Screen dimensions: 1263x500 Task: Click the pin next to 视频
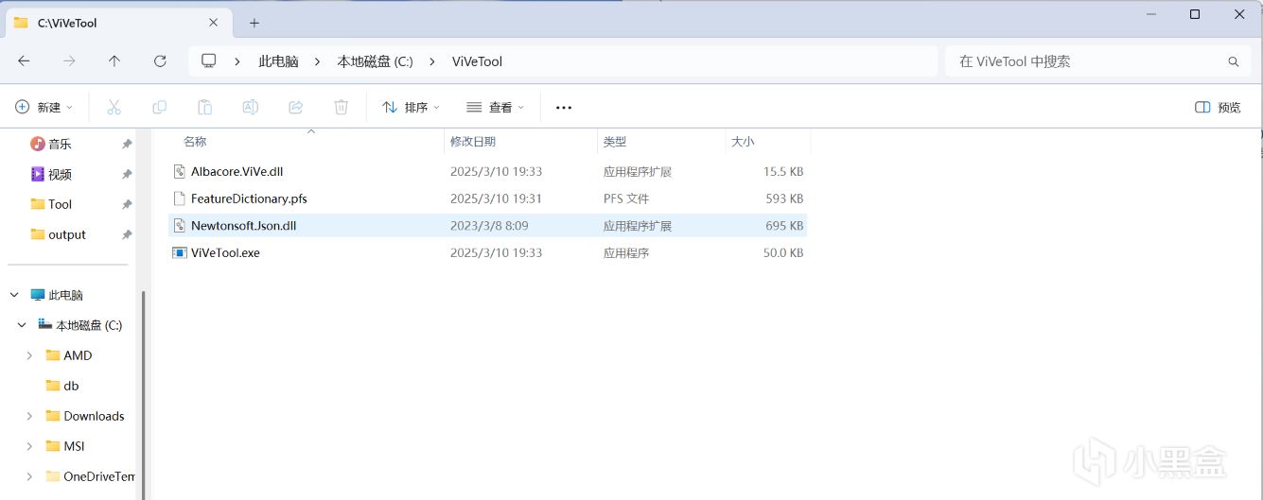[x=127, y=174]
